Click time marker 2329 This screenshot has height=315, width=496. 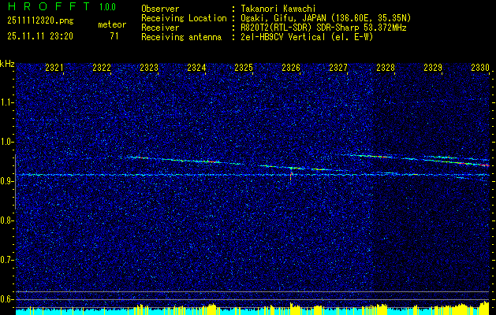[x=433, y=67]
